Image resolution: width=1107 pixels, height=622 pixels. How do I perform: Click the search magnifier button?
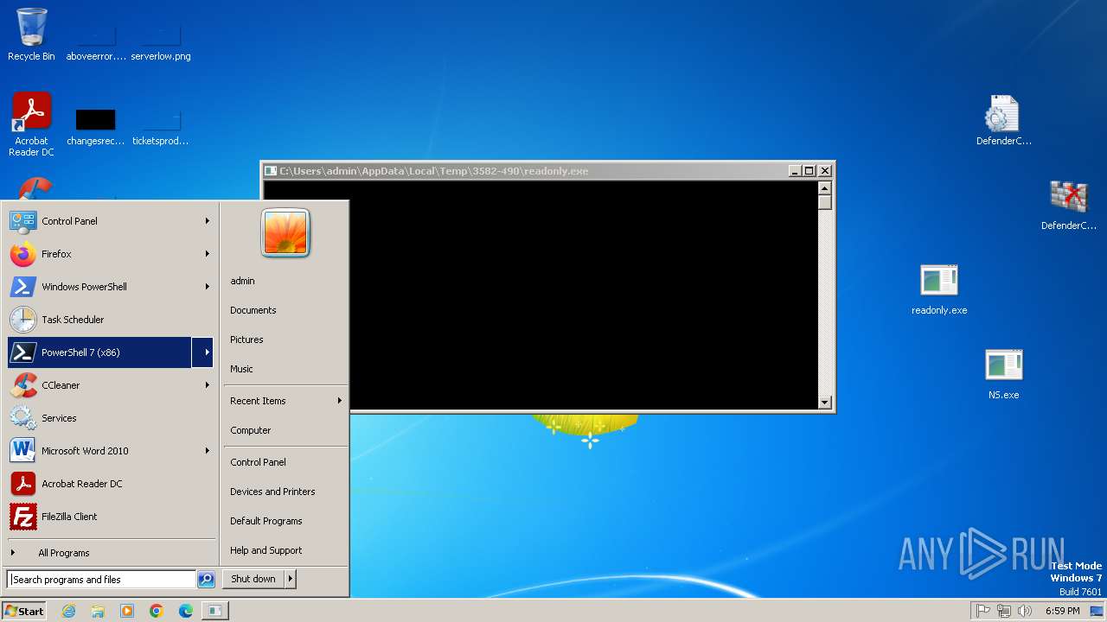coord(206,580)
